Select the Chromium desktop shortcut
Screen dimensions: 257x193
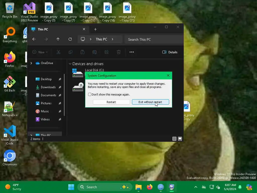[10, 158]
